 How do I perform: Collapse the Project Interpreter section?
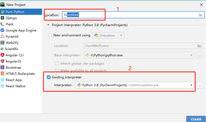[48, 25]
